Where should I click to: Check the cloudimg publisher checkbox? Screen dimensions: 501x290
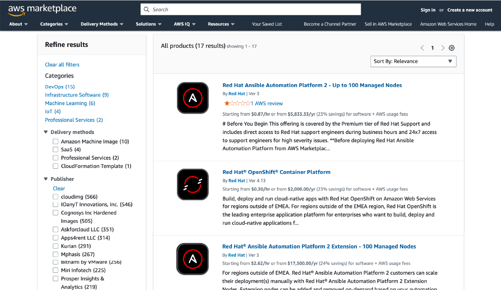(x=56, y=197)
